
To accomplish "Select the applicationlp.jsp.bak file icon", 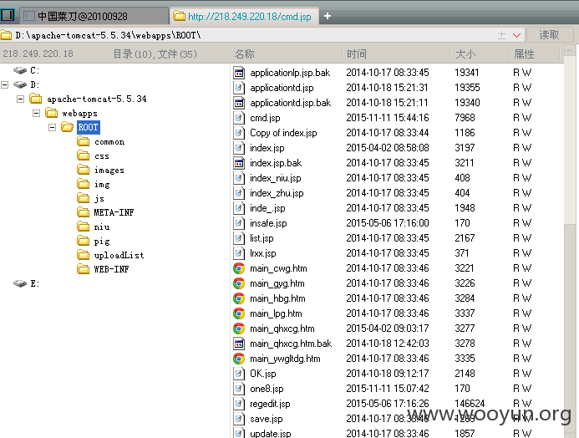I will [x=239, y=73].
